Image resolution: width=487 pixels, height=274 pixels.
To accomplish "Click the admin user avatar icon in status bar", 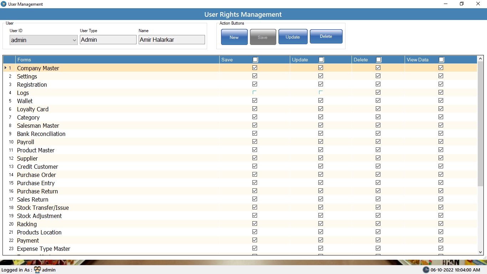I will [37, 270].
